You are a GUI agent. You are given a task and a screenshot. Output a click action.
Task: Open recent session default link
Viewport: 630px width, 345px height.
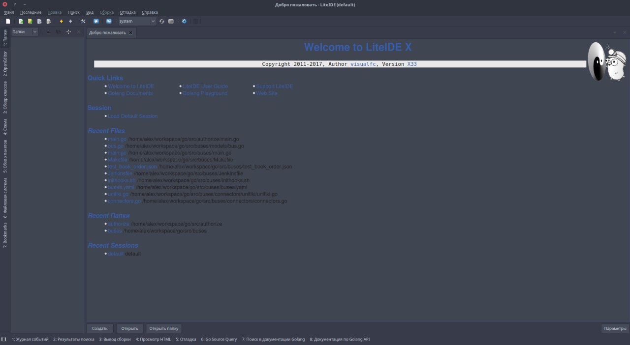pos(116,254)
